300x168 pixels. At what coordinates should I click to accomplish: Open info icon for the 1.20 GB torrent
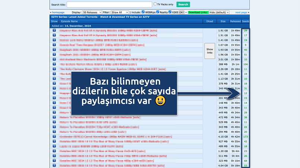pyautogui.click(x=54, y=151)
